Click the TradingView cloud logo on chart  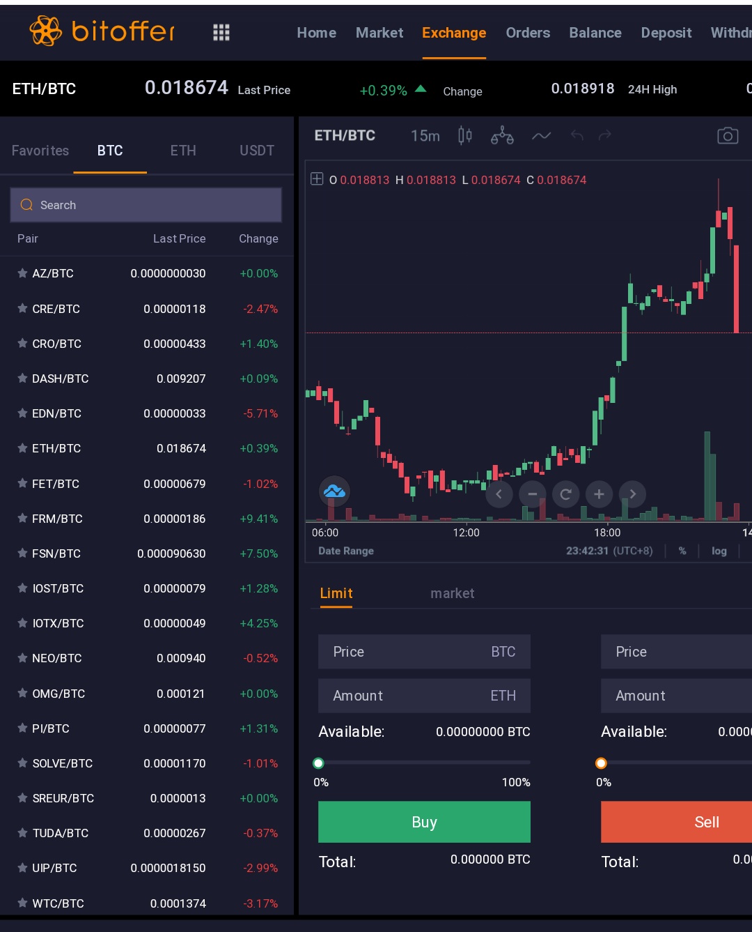(334, 491)
